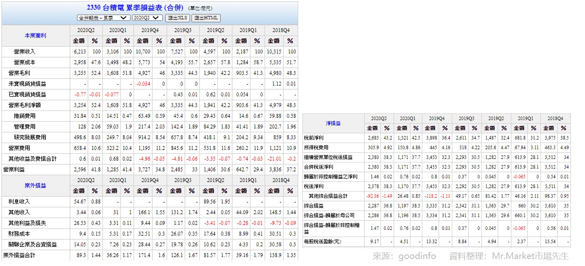Select the 業外損益合計 row label
The image size is (585, 266).
point(19,255)
